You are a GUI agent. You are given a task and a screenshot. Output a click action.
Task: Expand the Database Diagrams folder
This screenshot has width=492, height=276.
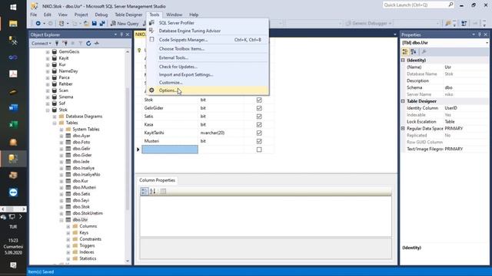pyautogui.click(x=55, y=117)
